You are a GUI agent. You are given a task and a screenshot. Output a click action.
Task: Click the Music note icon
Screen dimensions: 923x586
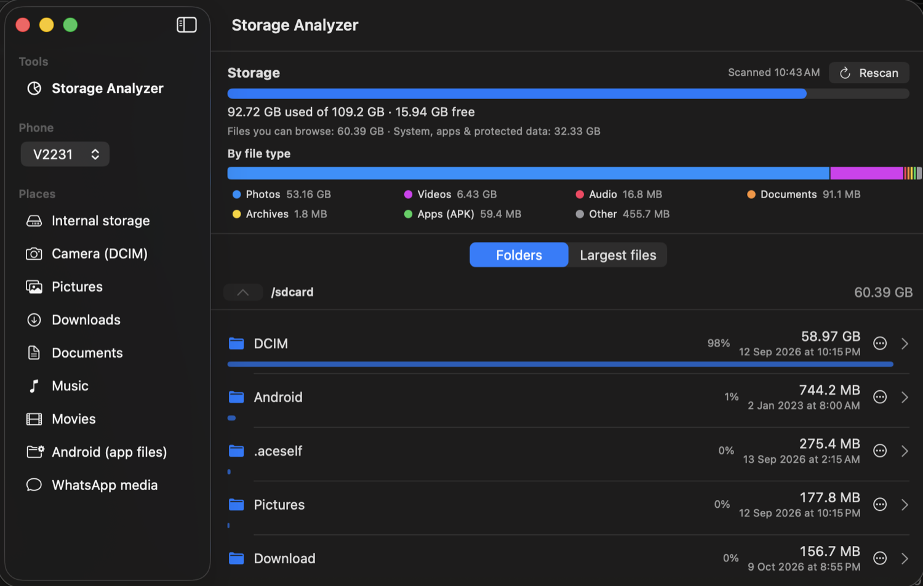34,386
